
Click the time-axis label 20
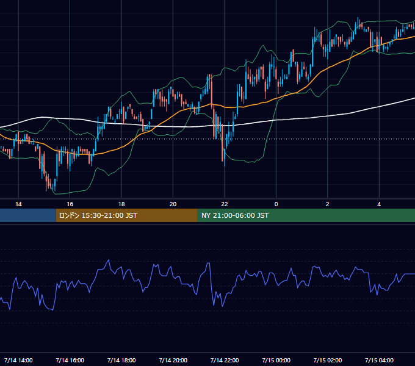pos(173,204)
